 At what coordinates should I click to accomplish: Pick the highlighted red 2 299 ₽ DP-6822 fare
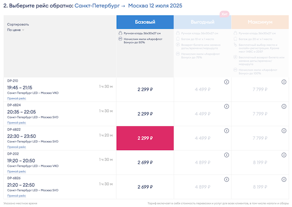coord(145,138)
